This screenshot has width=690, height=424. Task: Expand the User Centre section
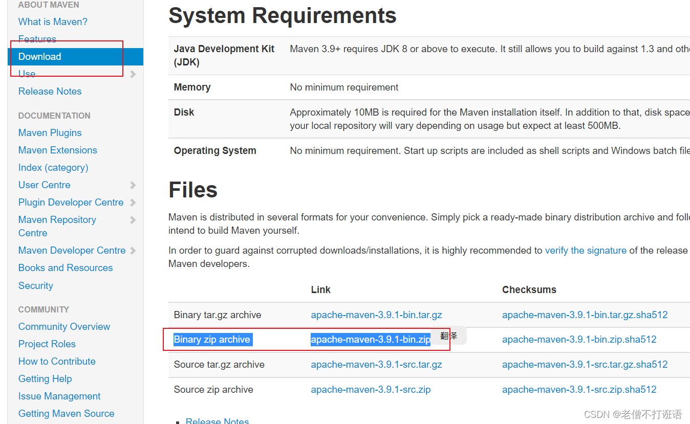click(44, 185)
